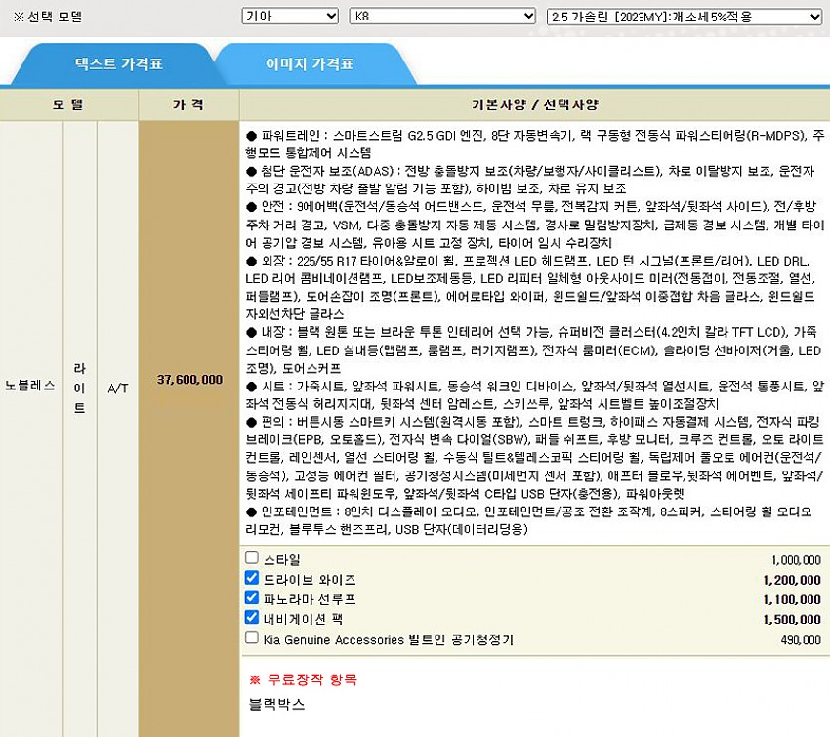Disable the 내비게이션 팩 option
This screenshot has width=830, height=737.
click(252, 617)
